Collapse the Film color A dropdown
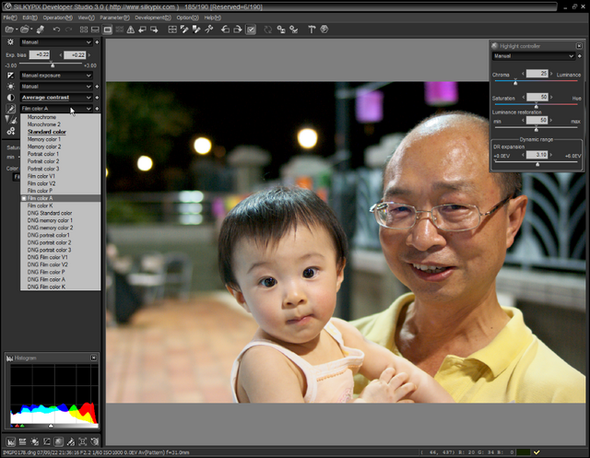Image resolution: width=590 pixels, height=458 pixels. pyautogui.click(x=56, y=109)
